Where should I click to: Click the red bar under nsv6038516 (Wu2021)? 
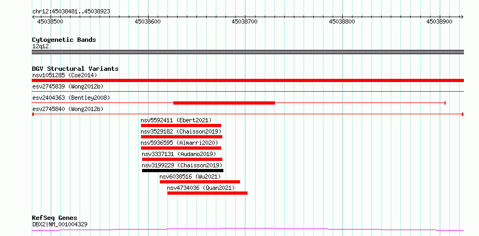(200, 182)
